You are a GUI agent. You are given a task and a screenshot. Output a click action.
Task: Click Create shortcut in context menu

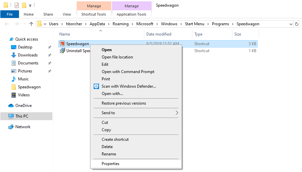tap(115, 139)
